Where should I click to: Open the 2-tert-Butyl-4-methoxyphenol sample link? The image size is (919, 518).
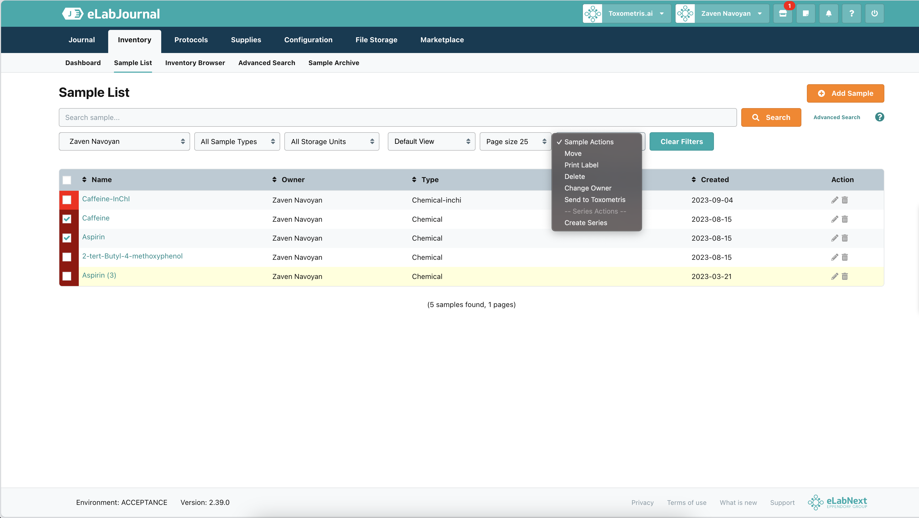(x=132, y=256)
